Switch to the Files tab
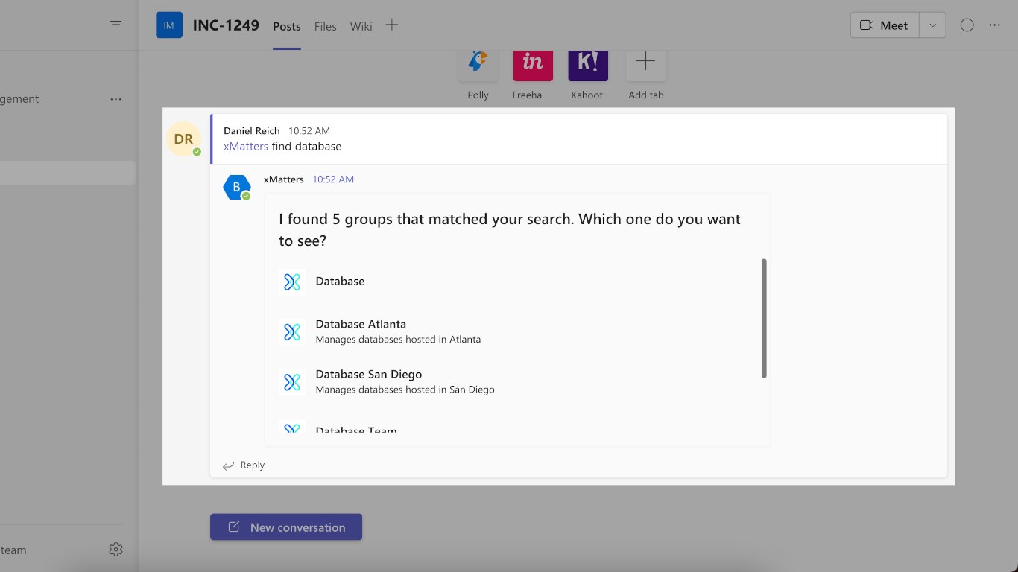The image size is (1018, 572). pyautogui.click(x=326, y=26)
